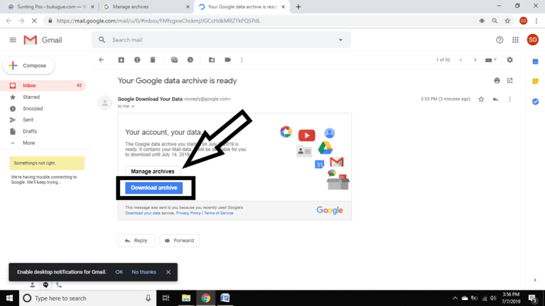Star the message from Google Download Your Data
Viewport: 545px width, 306px height.
pyautogui.click(x=481, y=99)
